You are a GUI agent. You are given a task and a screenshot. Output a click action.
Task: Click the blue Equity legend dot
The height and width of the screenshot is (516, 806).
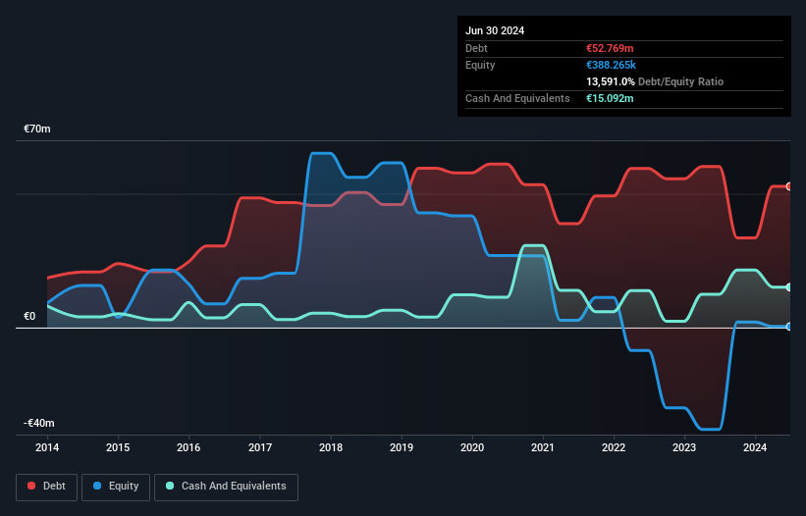(97, 486)
